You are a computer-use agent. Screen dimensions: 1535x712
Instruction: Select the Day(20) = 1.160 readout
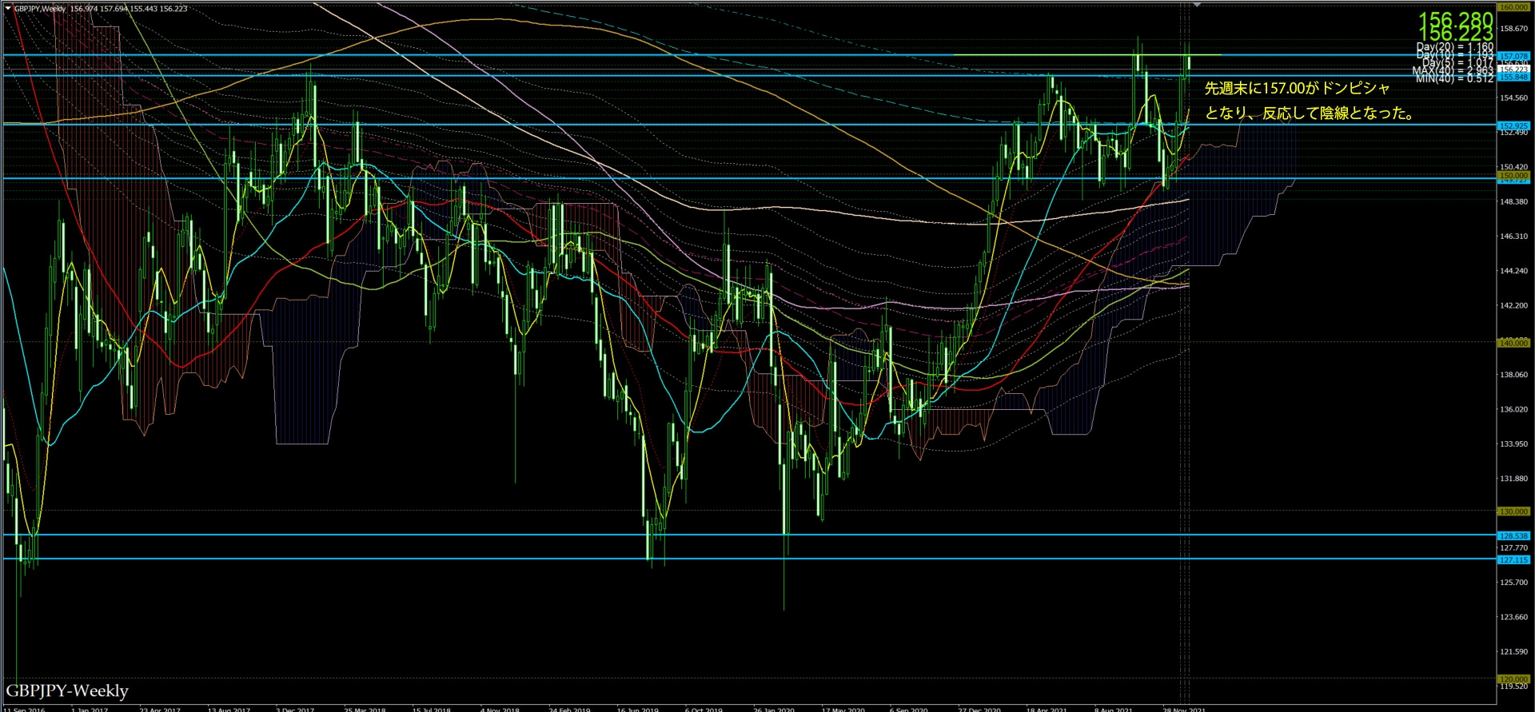click(1455, 47)
